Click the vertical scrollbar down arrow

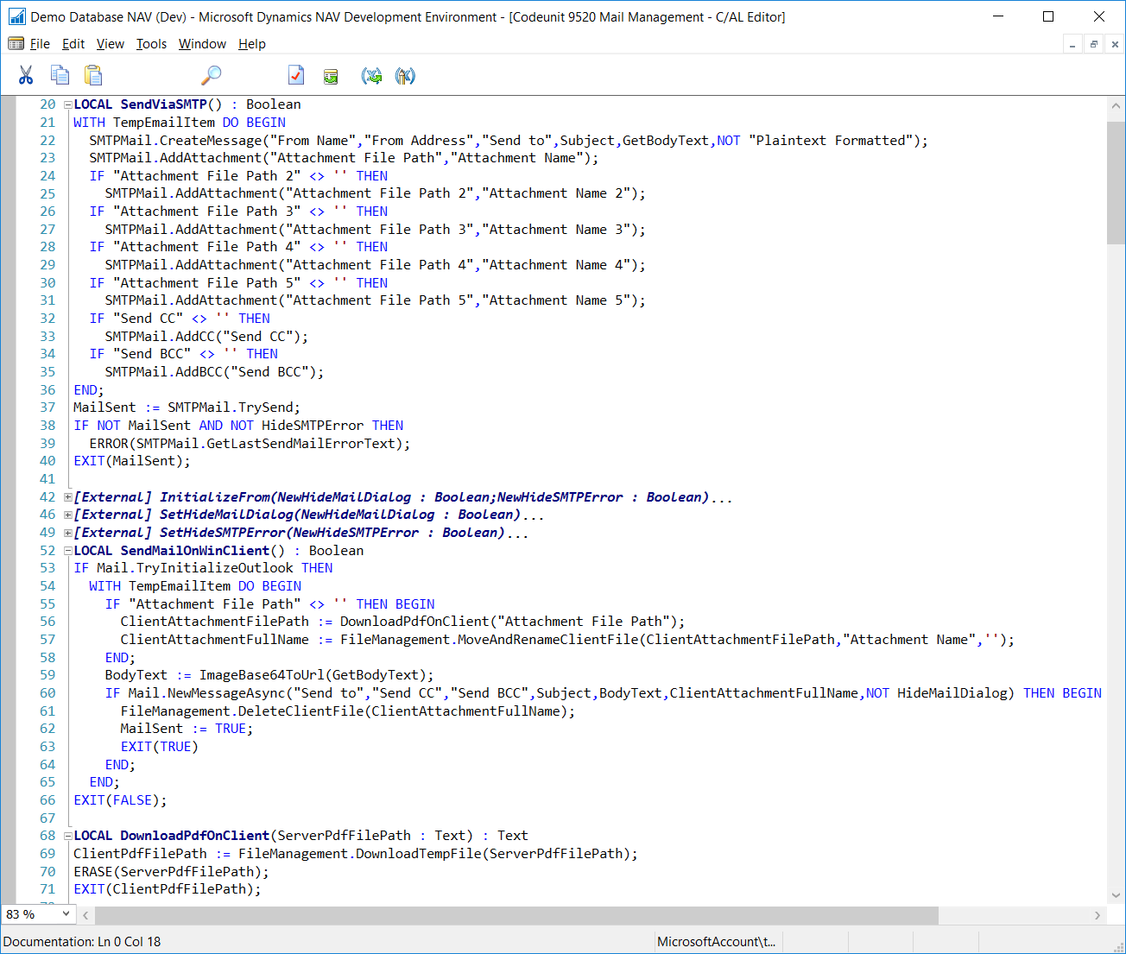click(1116, 895)
